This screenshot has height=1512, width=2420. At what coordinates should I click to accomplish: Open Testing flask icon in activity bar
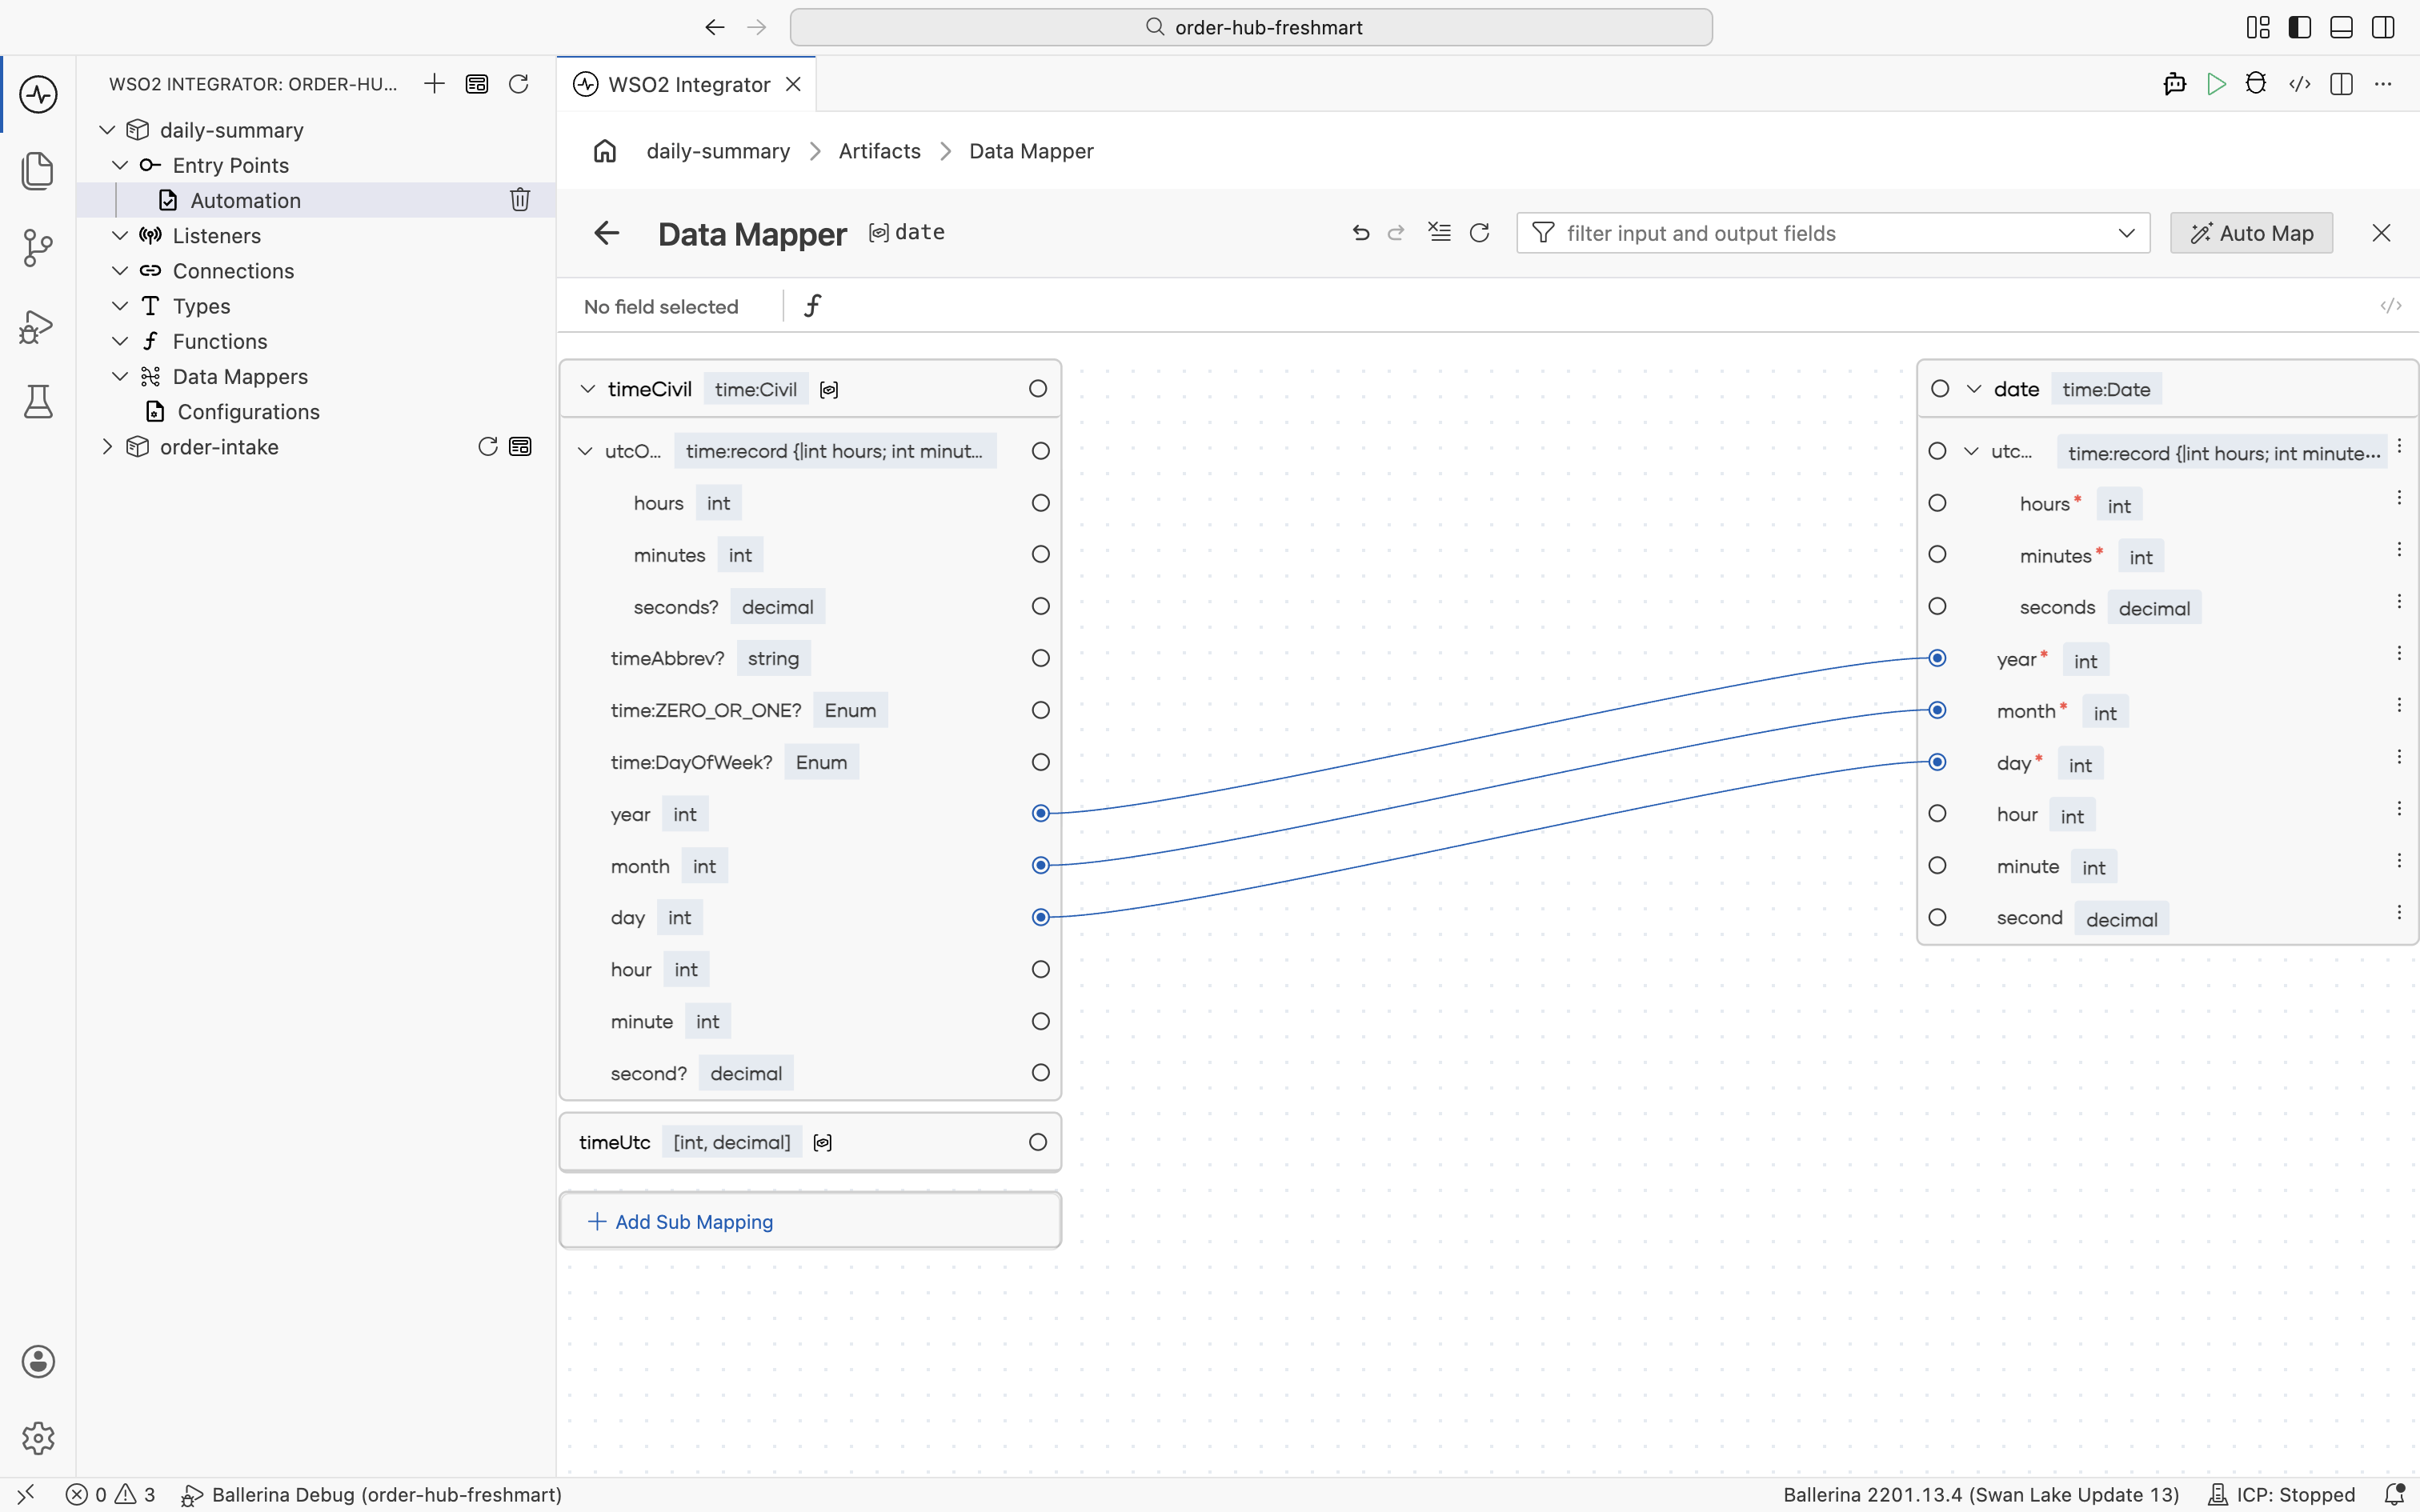pyautogui.click(x=38, y=402)
